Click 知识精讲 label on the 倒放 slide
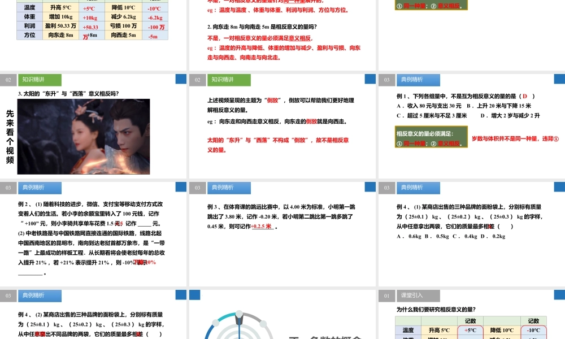The width and height of the screenshot is (565, 339). click(229, 80)
